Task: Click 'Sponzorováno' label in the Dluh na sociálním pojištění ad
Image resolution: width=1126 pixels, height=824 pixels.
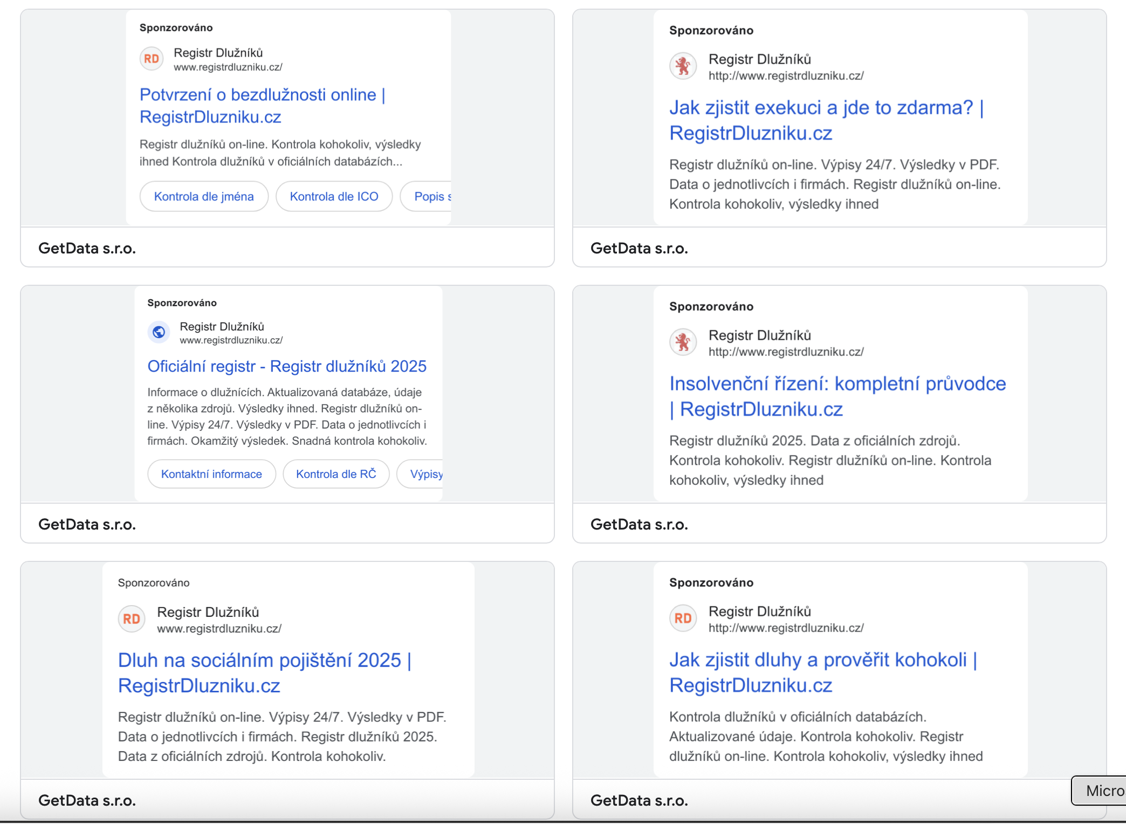Action: point(154,583)
